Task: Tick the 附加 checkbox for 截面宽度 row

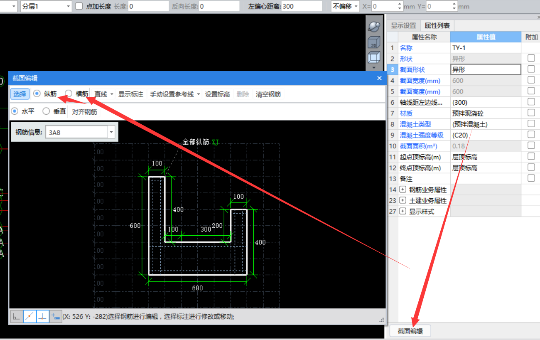Action: 531,80
